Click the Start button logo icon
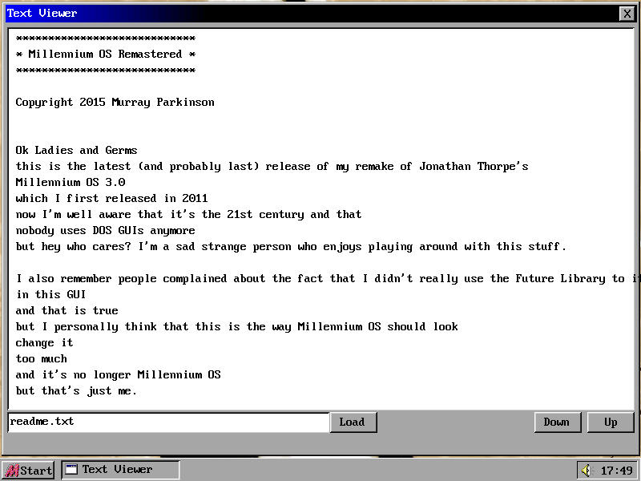The height and width of the screenshot is (481, 641). [x=11, y=471]
